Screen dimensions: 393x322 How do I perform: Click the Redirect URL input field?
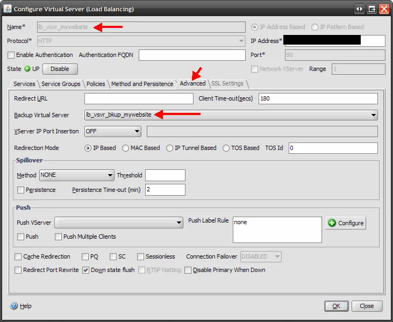(139, 99)
